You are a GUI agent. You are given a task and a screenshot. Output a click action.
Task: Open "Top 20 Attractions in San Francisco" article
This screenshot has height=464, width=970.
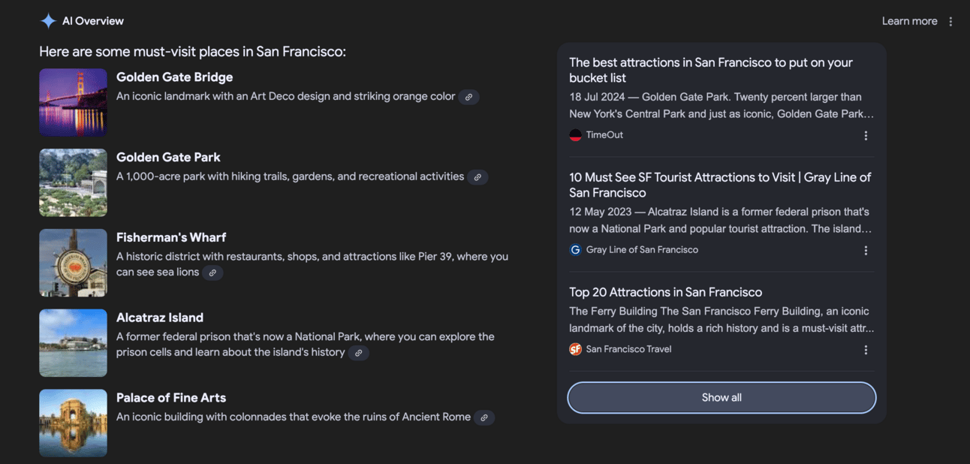pos(665,292)
